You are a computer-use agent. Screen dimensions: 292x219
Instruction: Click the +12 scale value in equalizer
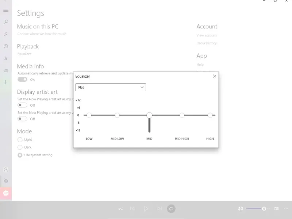[78, 100]
